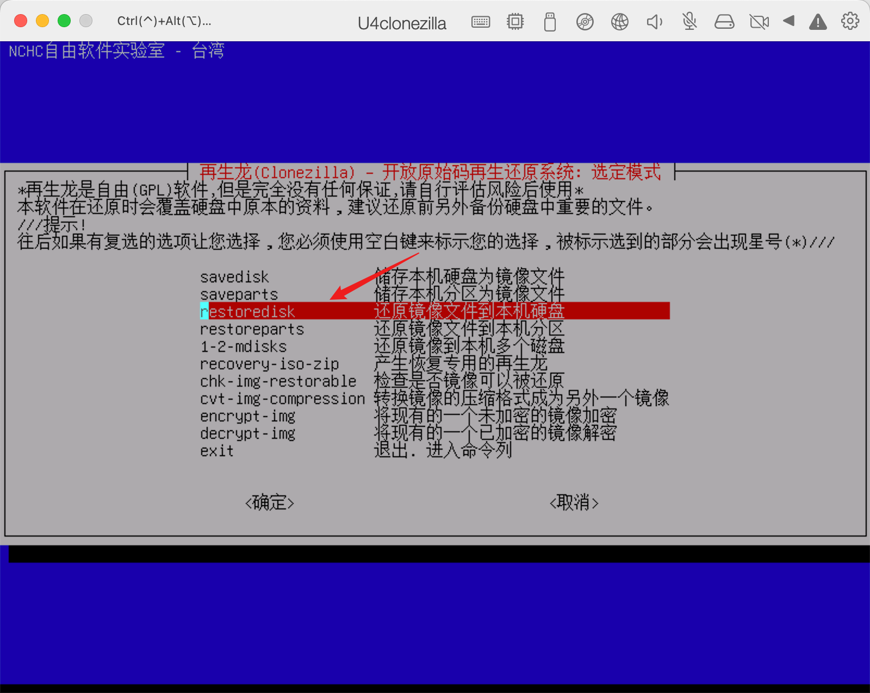Toggle the muted microphone icon
This screenshot has width=870, height=693.
689,22
